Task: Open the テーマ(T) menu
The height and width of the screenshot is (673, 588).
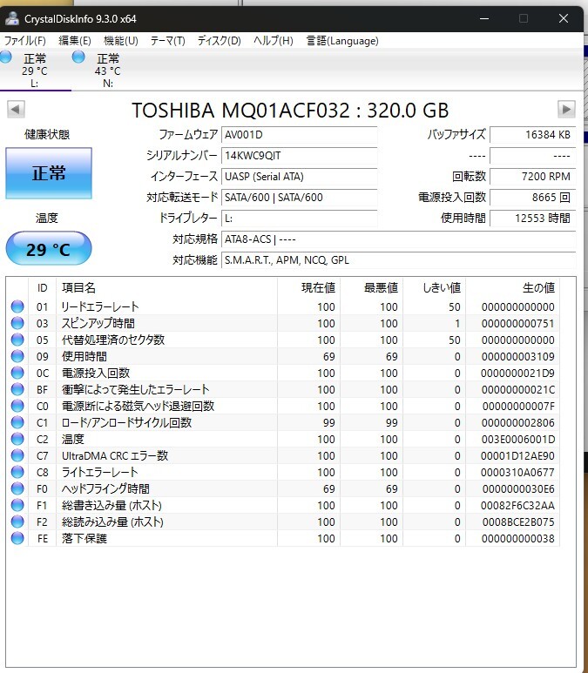Action: pyautogui.click(x=167, y=41)
